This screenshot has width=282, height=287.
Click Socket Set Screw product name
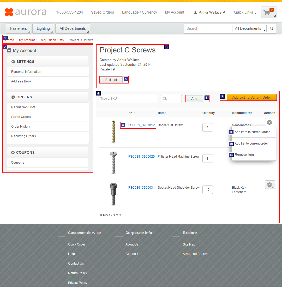click(170, 125)
